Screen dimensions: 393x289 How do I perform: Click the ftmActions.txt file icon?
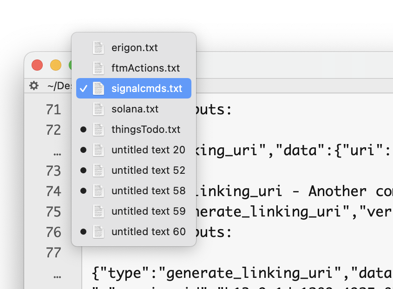click(x=98, y=68)
